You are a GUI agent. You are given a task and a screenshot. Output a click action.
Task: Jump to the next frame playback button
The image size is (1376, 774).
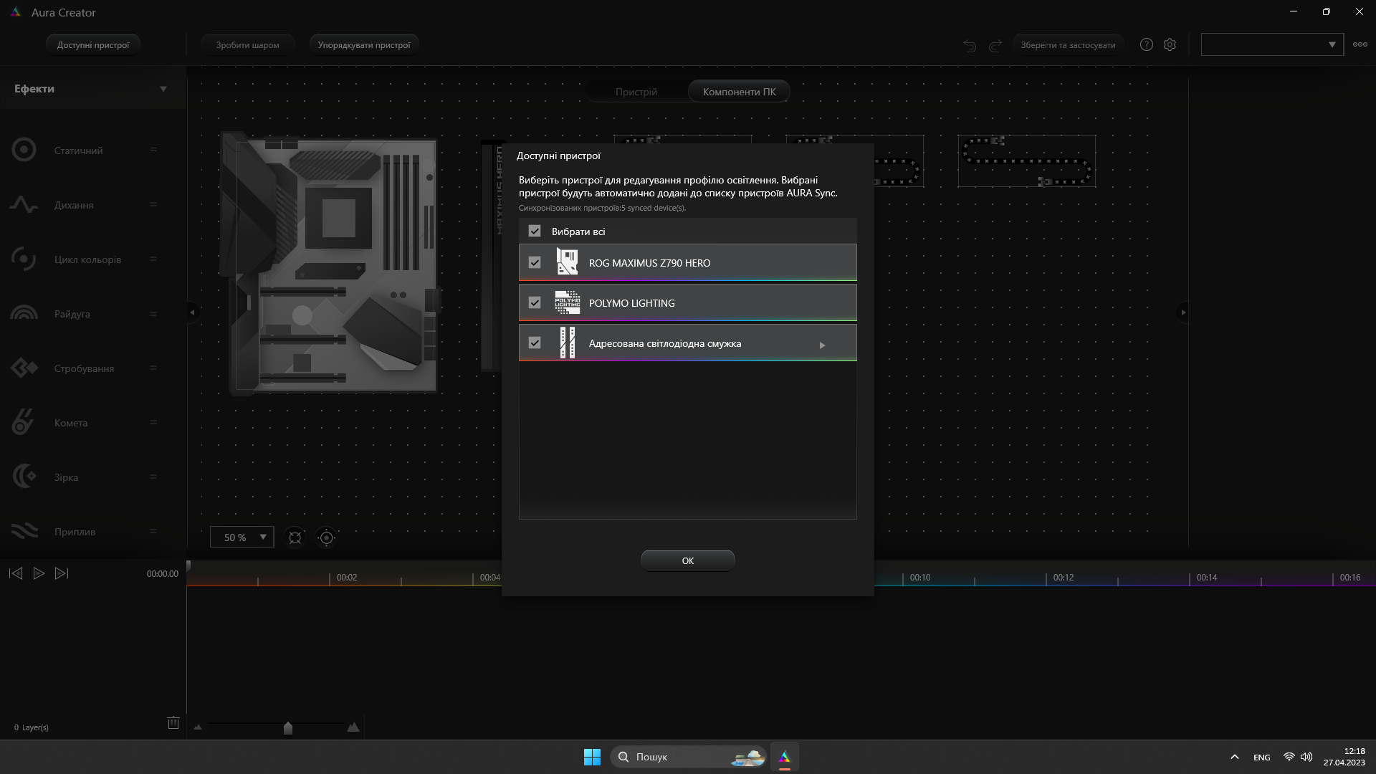[x=62, y=573]
